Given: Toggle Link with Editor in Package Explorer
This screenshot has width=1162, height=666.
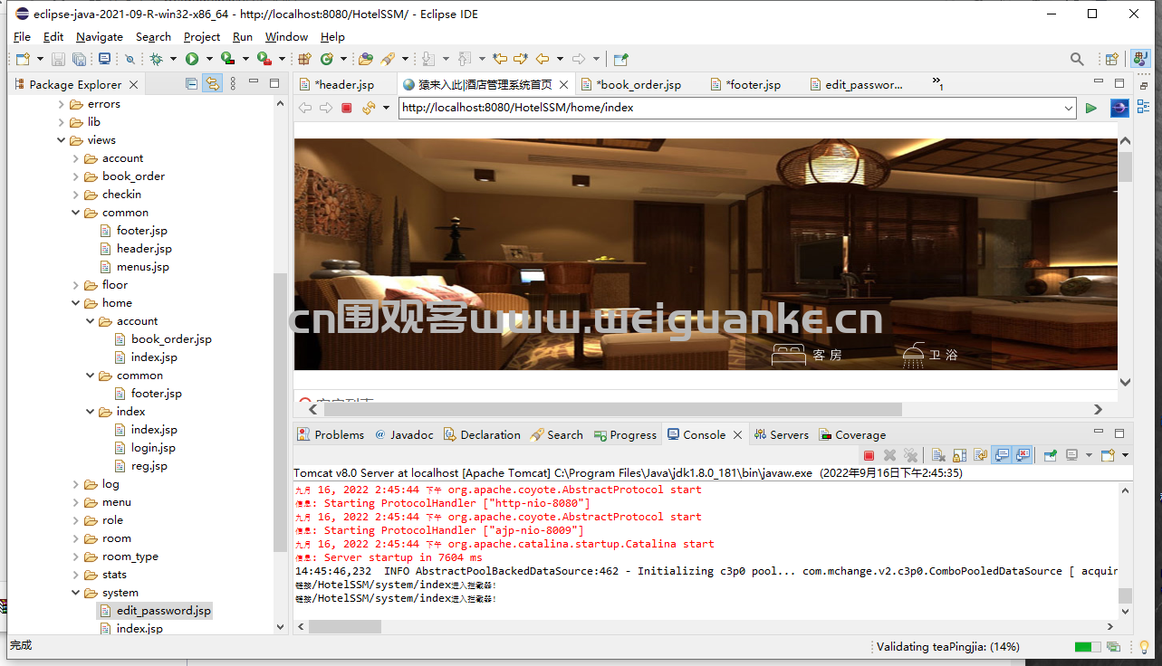Looking at the screenshot, I should pos(212,84).
